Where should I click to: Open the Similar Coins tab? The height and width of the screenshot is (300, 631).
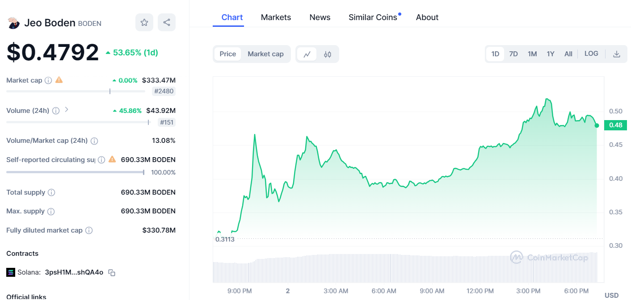pyautogui.click(x=373, y=17)
